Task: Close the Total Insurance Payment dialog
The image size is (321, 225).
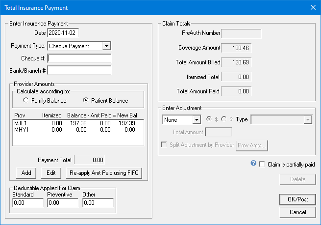Action: [313, 7]
